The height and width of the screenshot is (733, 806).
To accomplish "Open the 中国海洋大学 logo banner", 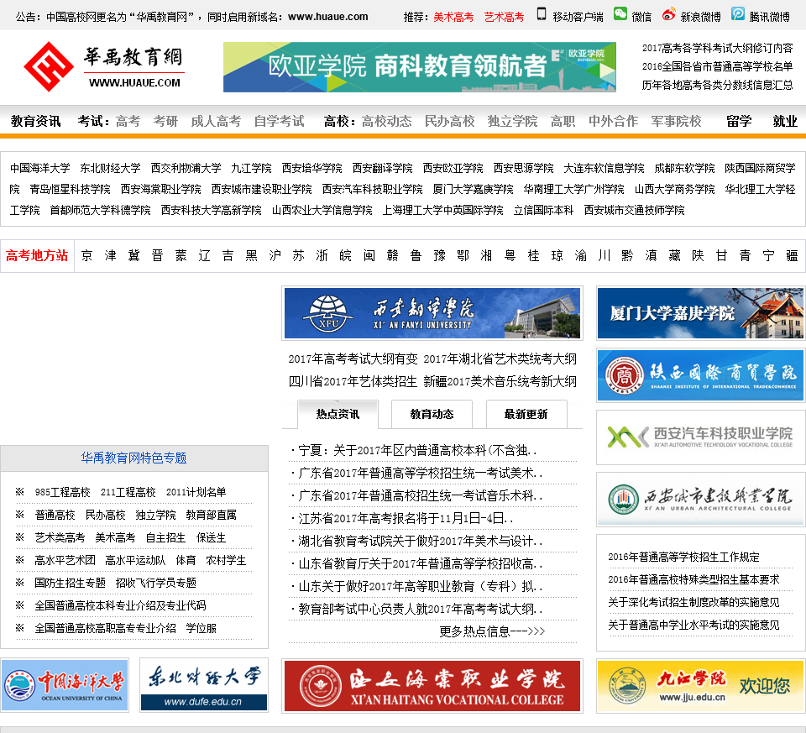I will [x=65, y=686].
